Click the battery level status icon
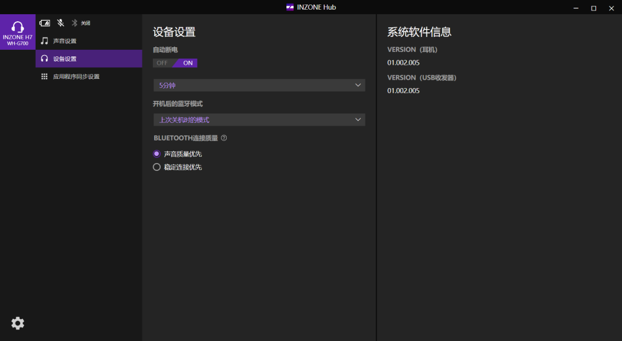This screenshot has height=341, width=622. pos(45,23)
